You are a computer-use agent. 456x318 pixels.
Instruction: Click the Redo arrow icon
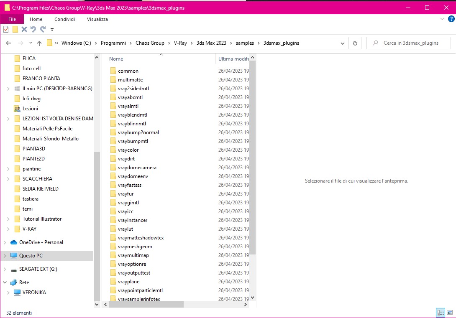pyautogui.click(x=43, y=29)
